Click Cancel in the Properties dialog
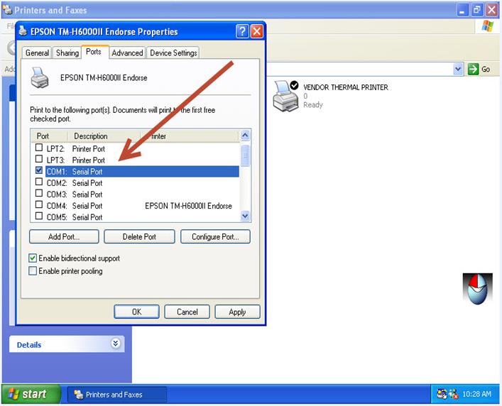The height and width of the screenshot is (406, 502). [x=187, y=312]
